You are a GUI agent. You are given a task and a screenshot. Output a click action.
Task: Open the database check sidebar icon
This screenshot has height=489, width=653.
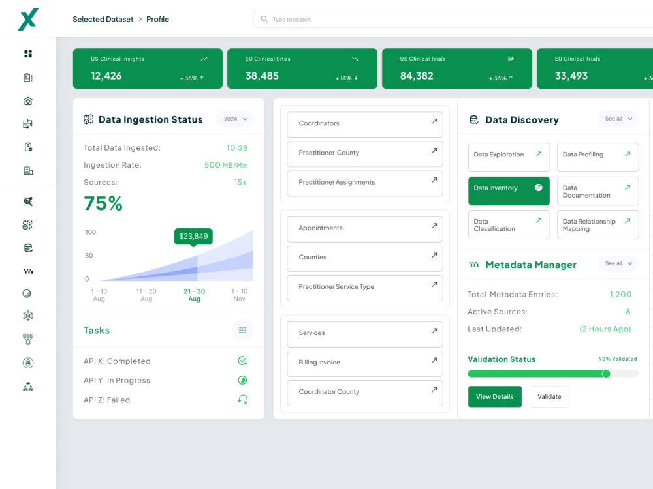click(28, 248)
